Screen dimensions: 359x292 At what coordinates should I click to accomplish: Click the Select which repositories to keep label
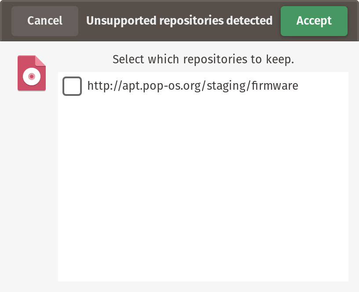coord(204,59)
